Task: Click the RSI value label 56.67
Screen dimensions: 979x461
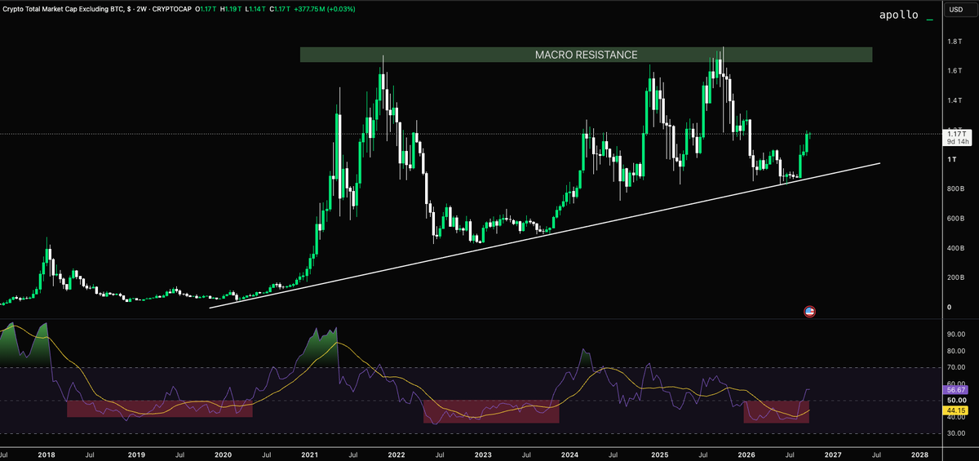Action: pos(956,391)
